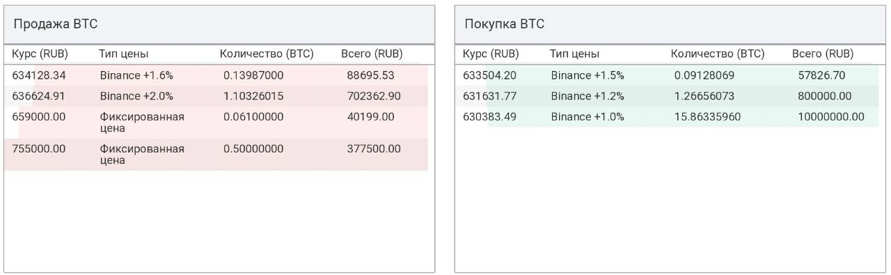Image resolution: width=891 pixels, height=275 pixels.
Task: Sort sell orders by 'Курс (RUB)' column
Action: pos(40,54)
